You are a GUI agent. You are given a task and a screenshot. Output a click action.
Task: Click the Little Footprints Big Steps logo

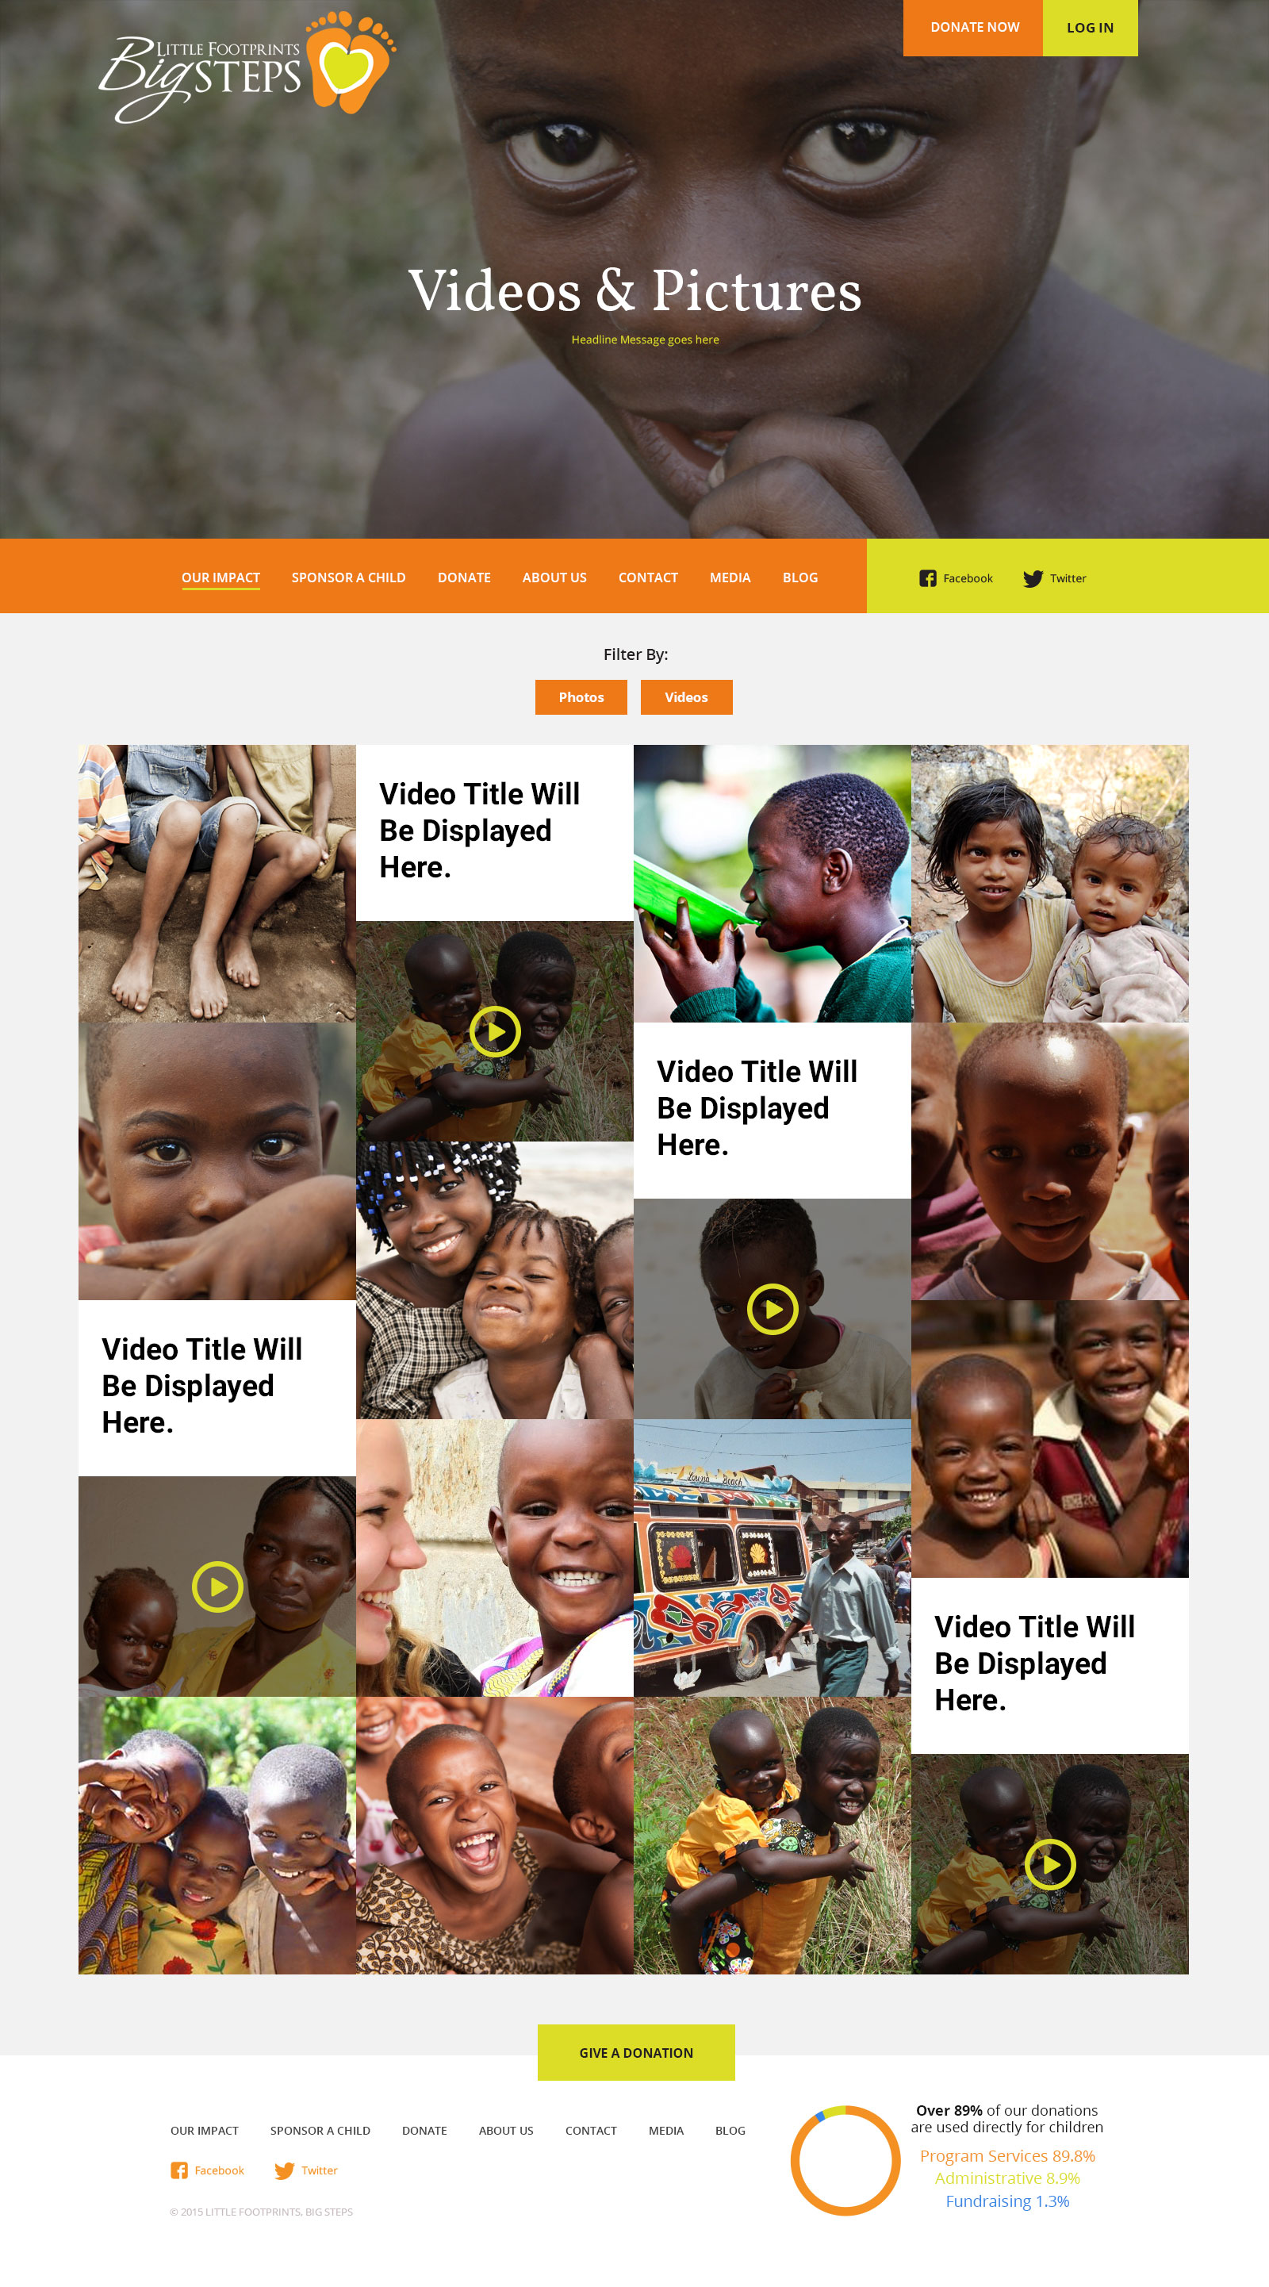coord(247,67)
